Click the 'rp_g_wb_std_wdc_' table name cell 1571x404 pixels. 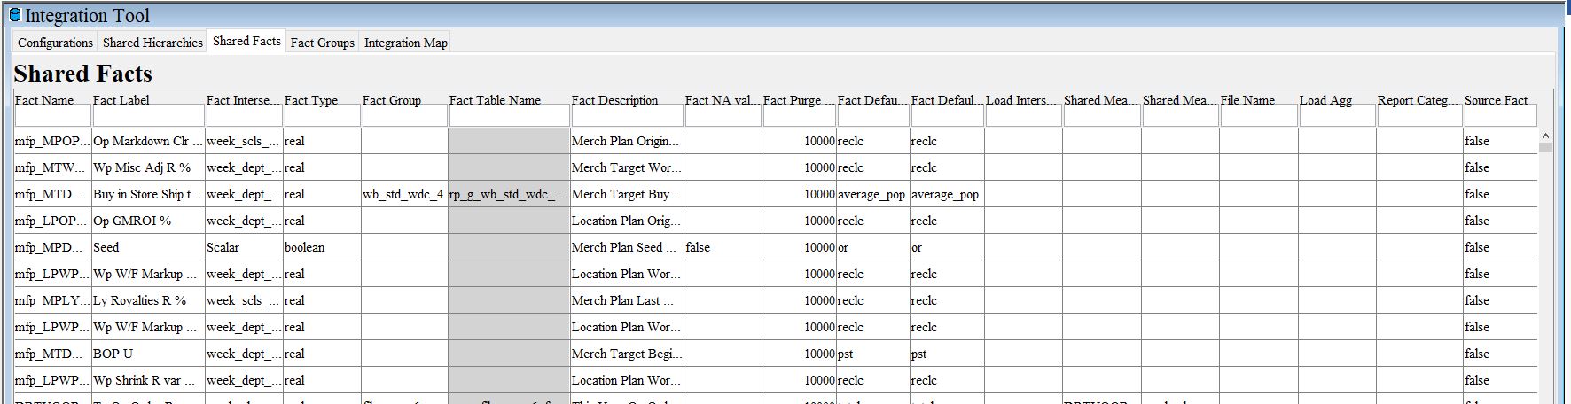click(x=509, y=194)
